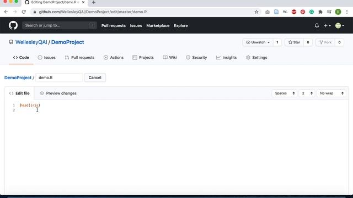Place cursor on editor line 2

click(183, 110)
